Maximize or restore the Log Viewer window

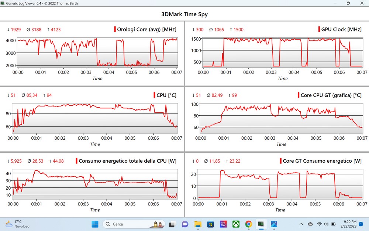[348, 3]
